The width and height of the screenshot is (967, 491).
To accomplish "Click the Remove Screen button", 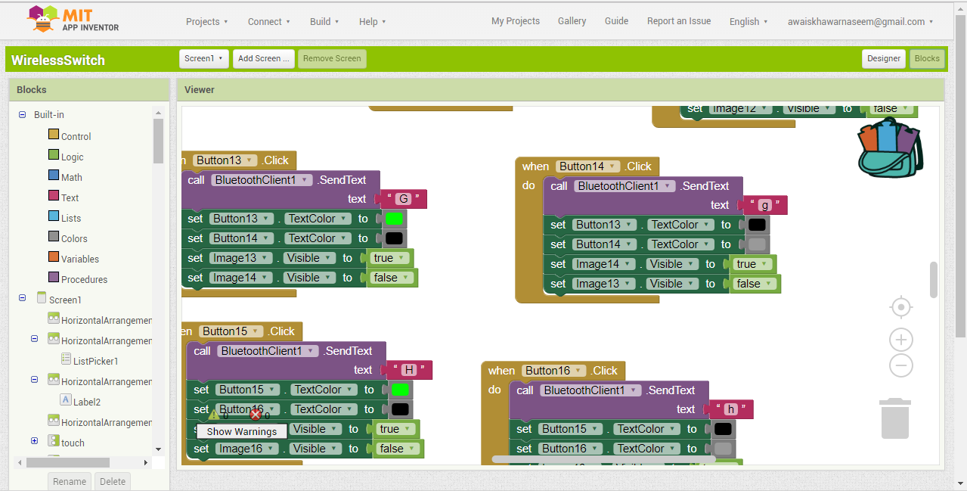I will click(x=332, y=58).
